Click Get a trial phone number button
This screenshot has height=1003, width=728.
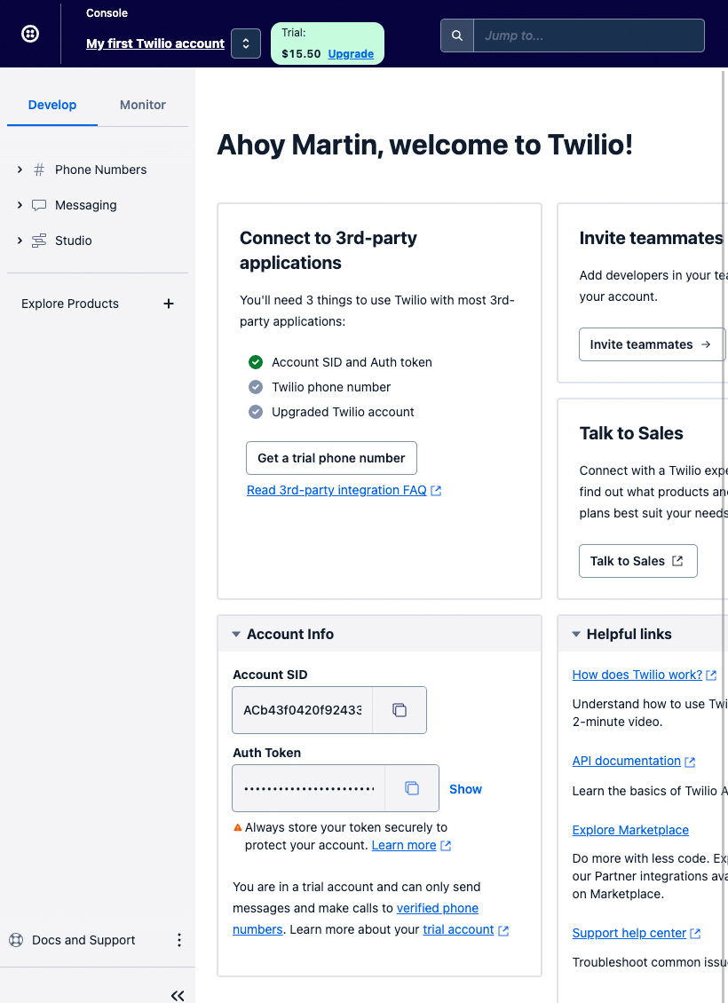click(x=331, y=458)
